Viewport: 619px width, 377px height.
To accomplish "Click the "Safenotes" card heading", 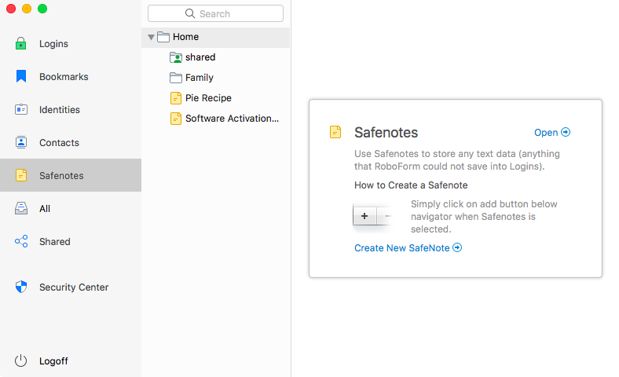I will coord(386,133).
